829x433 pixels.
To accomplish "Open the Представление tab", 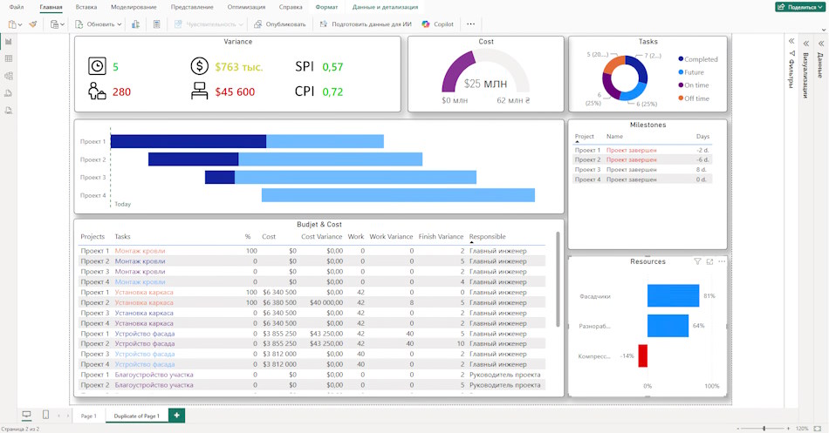I will 192,7.
